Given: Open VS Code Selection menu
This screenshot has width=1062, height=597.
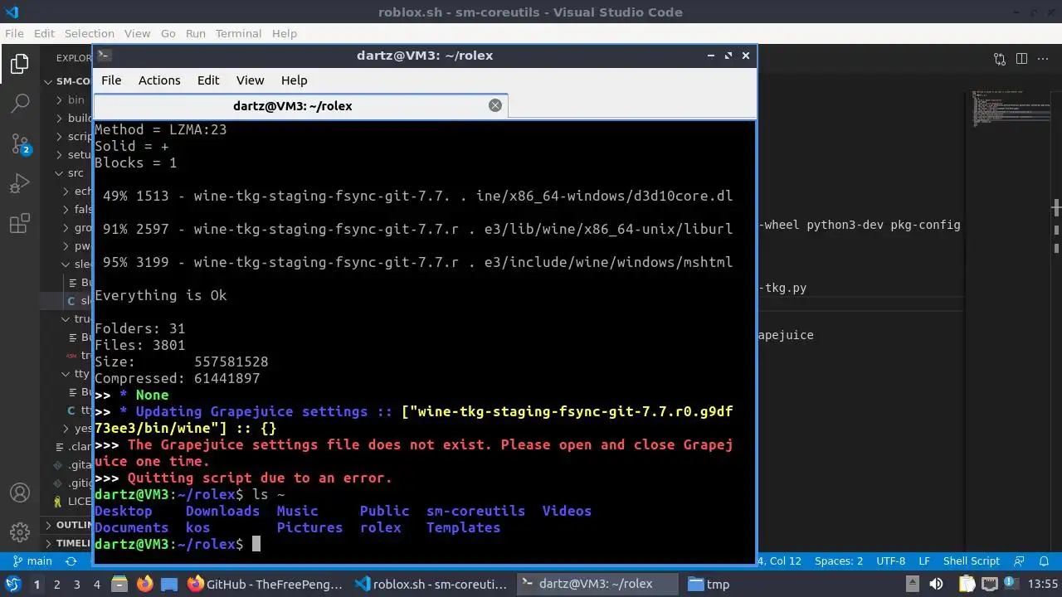Looking at the screenshot, I should [90, 33].
